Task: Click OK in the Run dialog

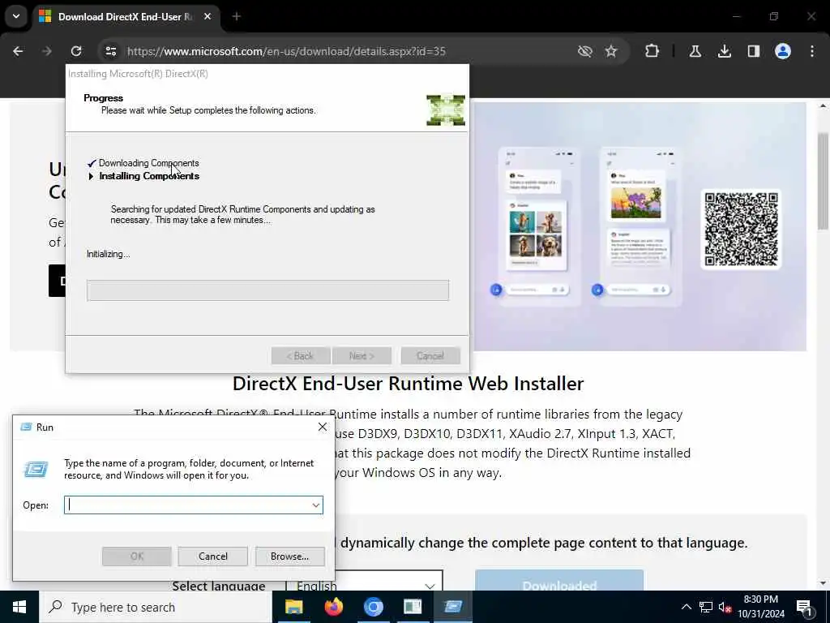Action: pos(137,556)
